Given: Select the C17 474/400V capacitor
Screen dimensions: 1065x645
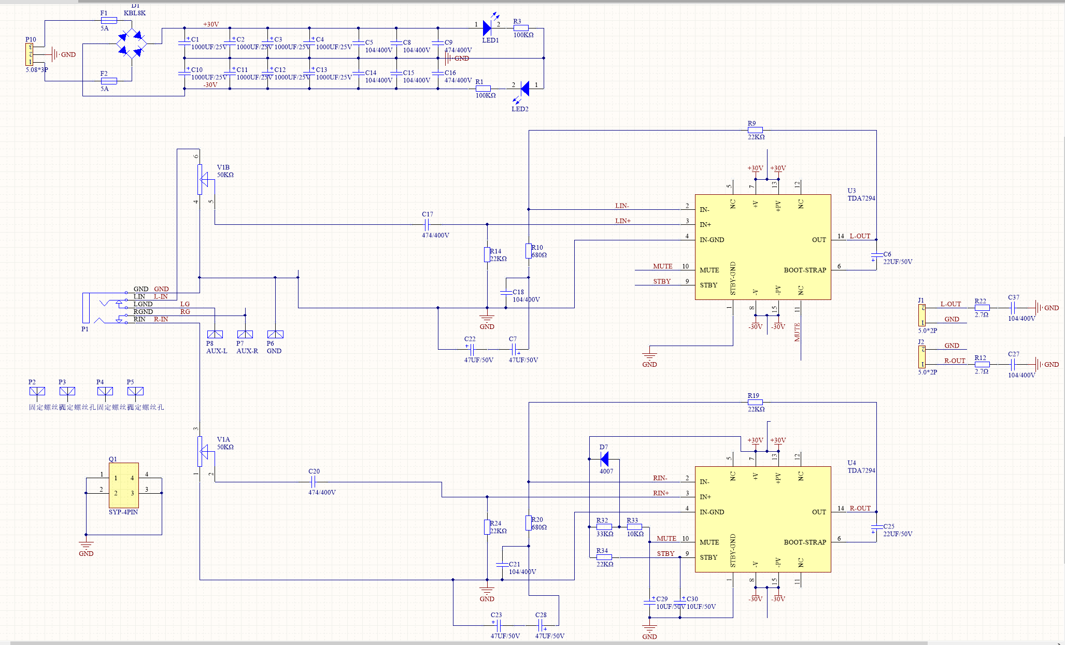Looking at the screenshot, I should point(427,224).
